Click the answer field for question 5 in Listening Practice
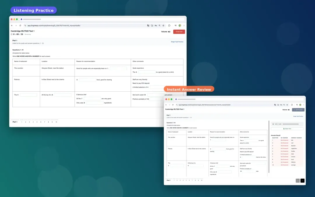 coord(28,95)
